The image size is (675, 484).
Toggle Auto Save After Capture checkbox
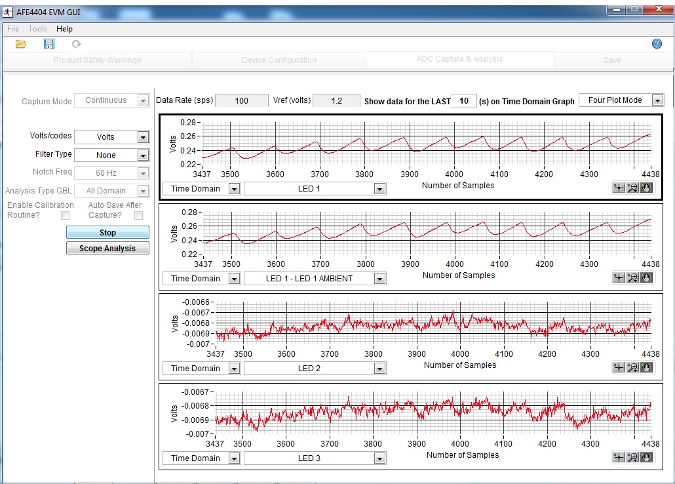click(x=139, y=216)
